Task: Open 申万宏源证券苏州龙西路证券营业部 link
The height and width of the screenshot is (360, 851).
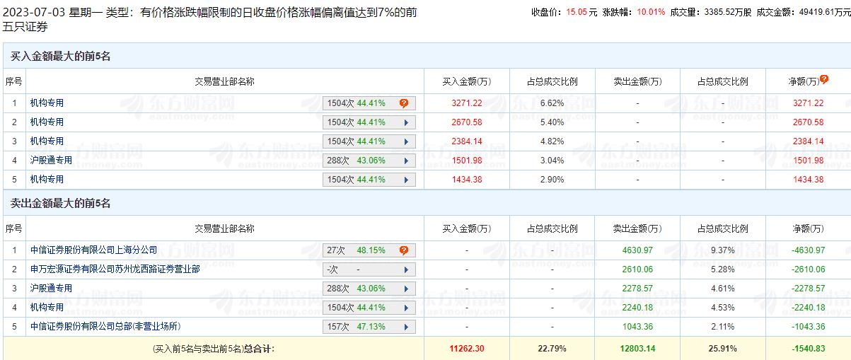Action: click(x=115, y=269)
